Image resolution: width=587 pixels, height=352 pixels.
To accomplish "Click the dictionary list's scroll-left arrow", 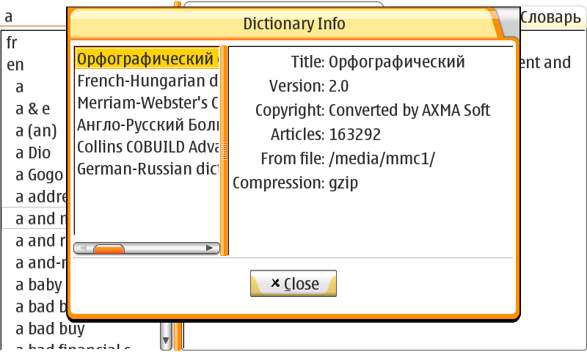I will [82, 249].
